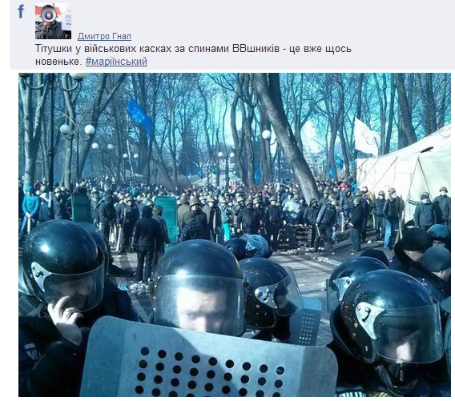Open Дмитро Гнап's profile avatar thumbnail
This screenshot has height=401, width=455.
53,21
